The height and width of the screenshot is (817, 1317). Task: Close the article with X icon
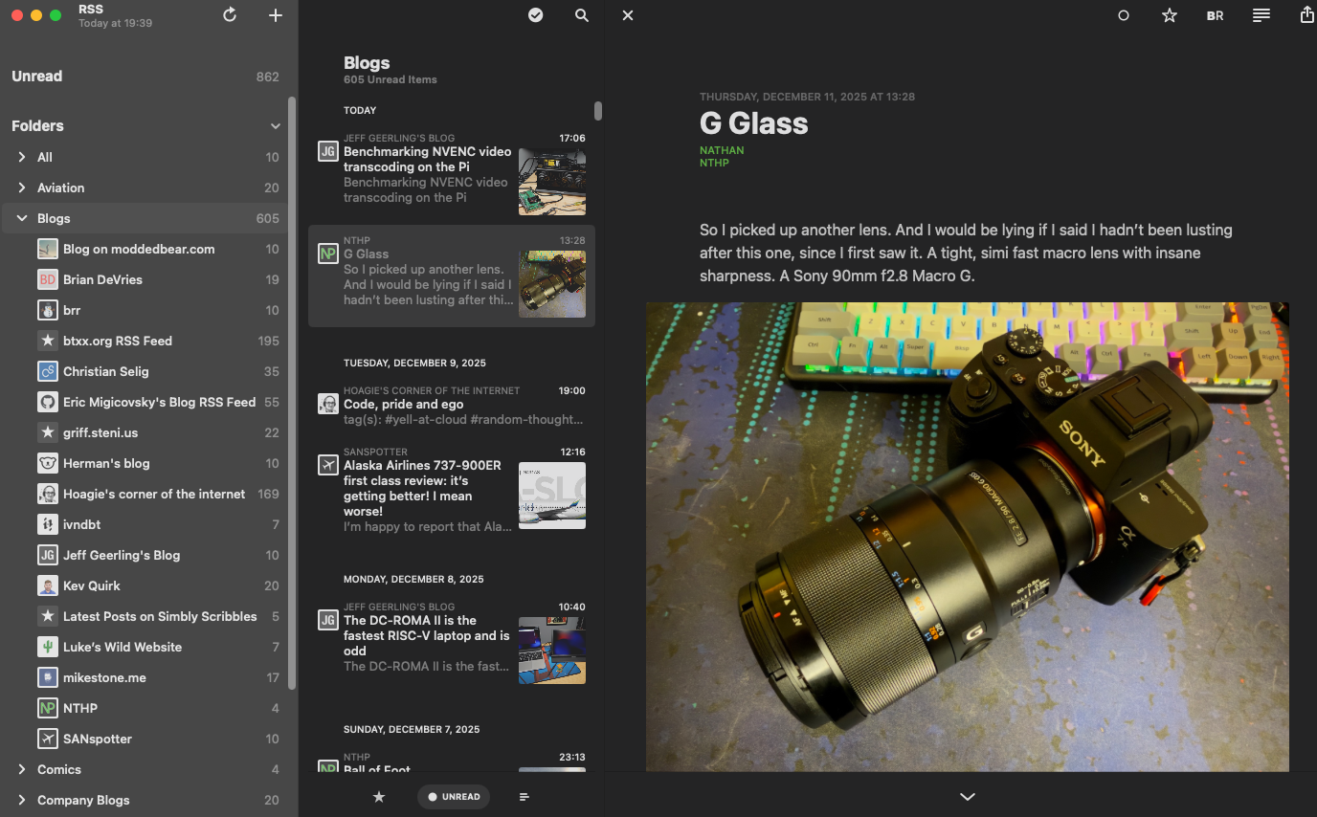(x=628, y=15)
